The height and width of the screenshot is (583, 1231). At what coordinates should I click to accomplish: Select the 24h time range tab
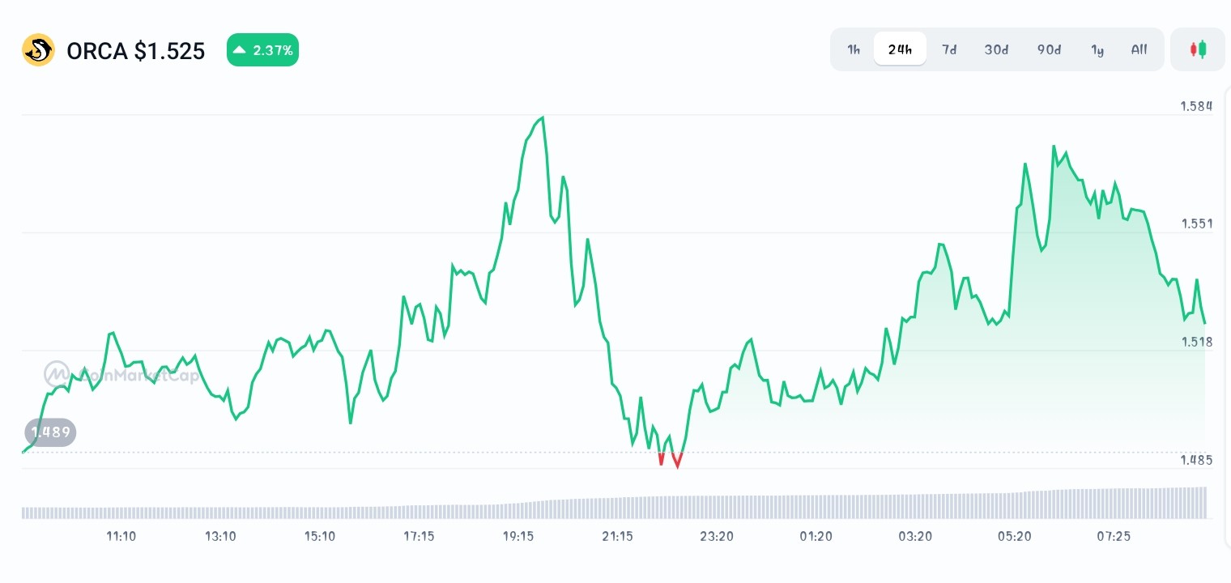coord(900,49)
